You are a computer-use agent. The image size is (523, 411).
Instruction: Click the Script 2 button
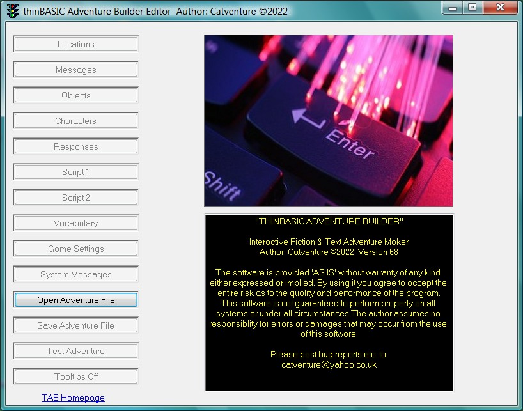tap(75, 198)
